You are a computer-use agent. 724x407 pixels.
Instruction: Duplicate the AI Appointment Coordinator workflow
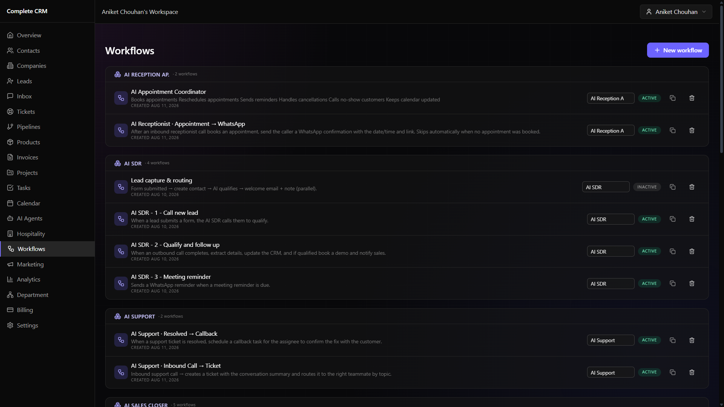click(672, 98)
